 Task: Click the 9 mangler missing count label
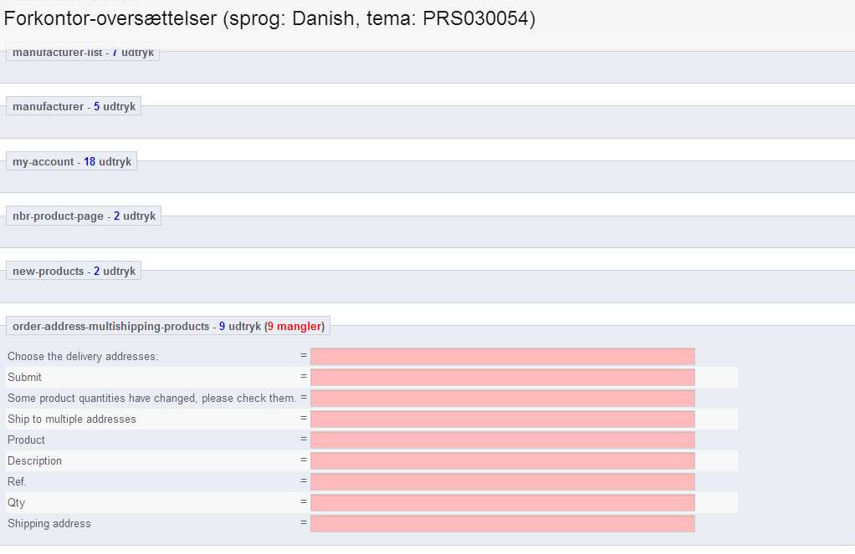click(294, 326)
